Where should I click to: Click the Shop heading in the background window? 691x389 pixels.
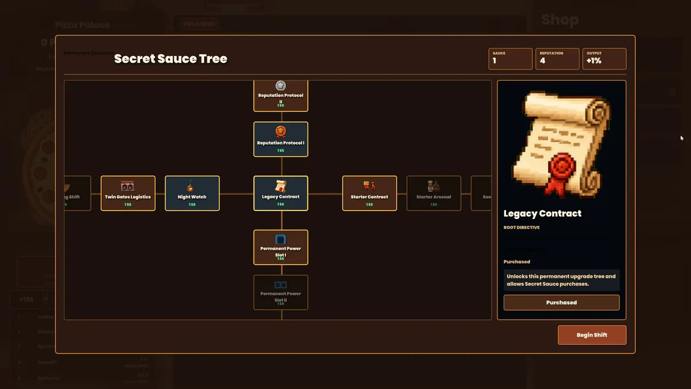click(560, 20)
